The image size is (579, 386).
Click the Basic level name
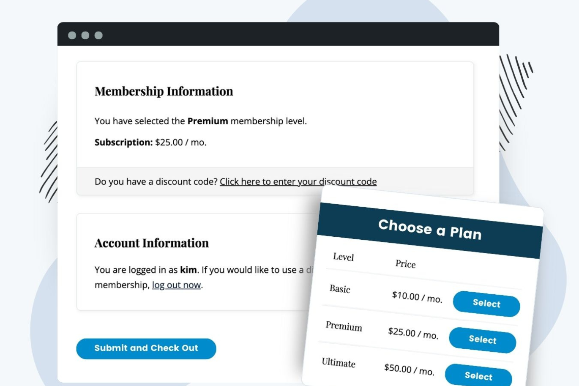coord(340,289)
